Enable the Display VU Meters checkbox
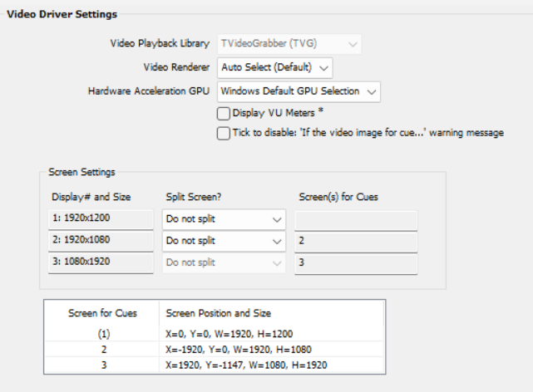 (223, 113)
